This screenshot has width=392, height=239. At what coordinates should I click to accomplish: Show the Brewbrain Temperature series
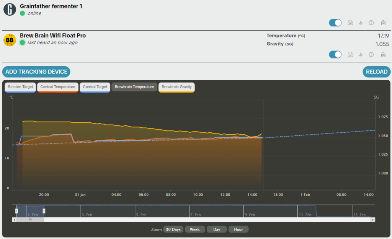click(134, 87)
